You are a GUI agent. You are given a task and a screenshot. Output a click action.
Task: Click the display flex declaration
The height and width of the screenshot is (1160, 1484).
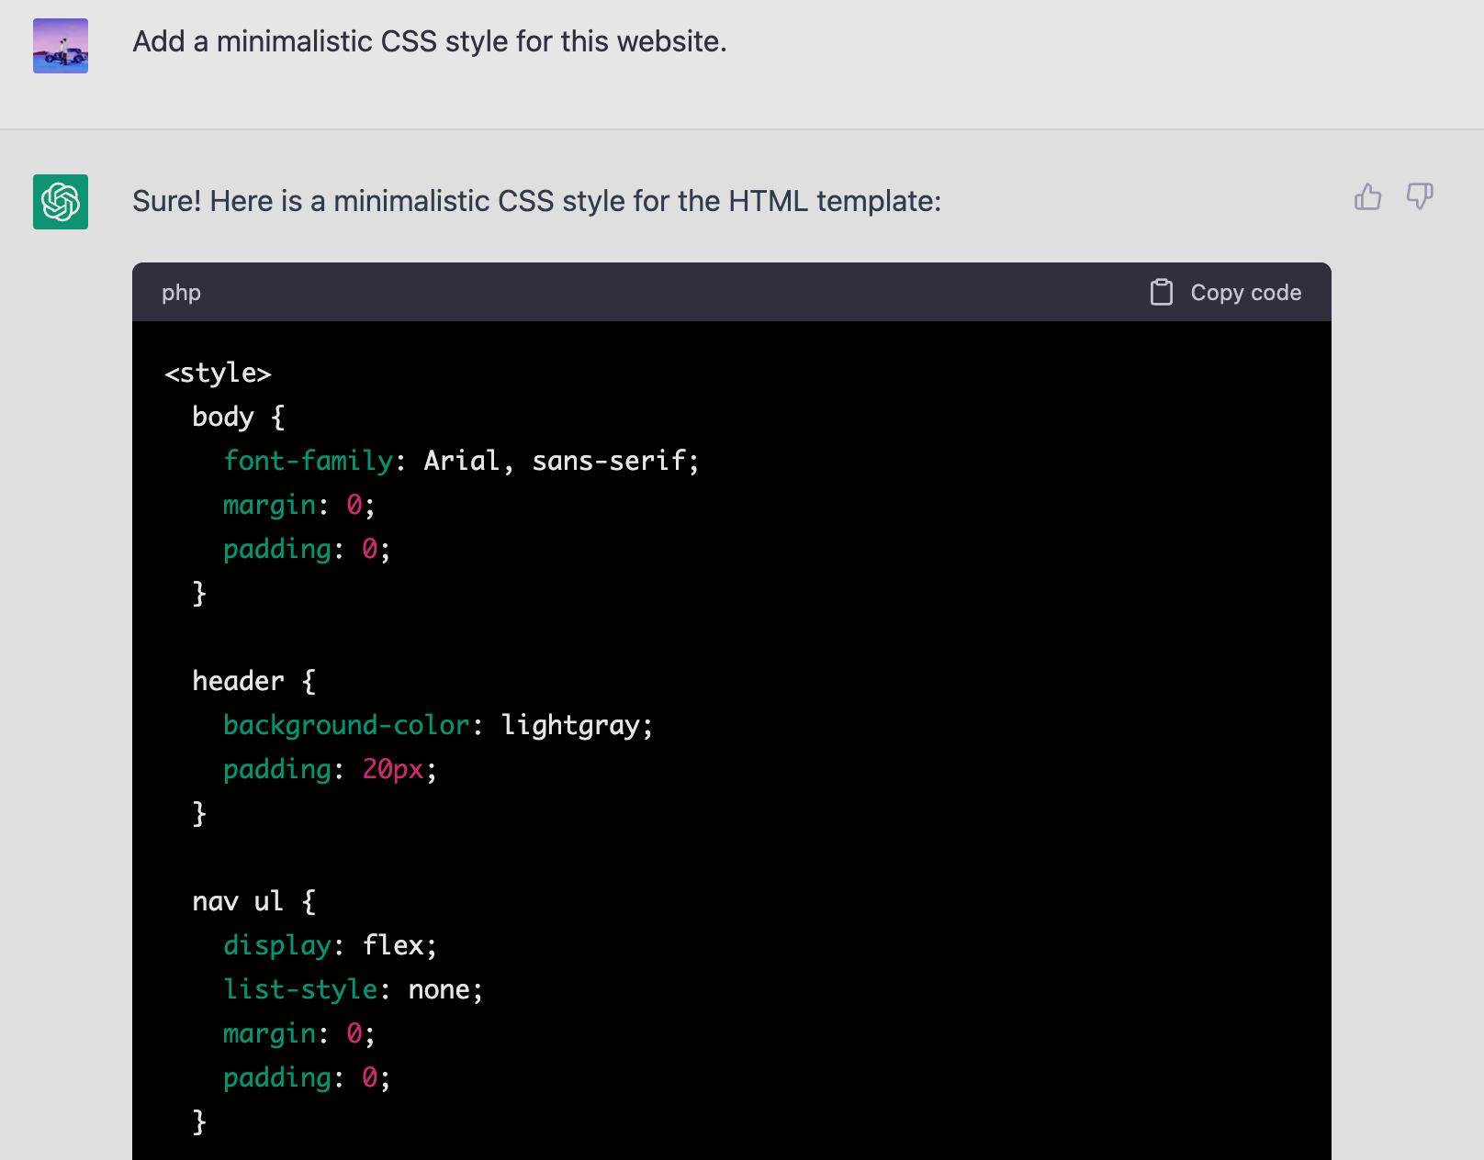[x=330, y=945]
